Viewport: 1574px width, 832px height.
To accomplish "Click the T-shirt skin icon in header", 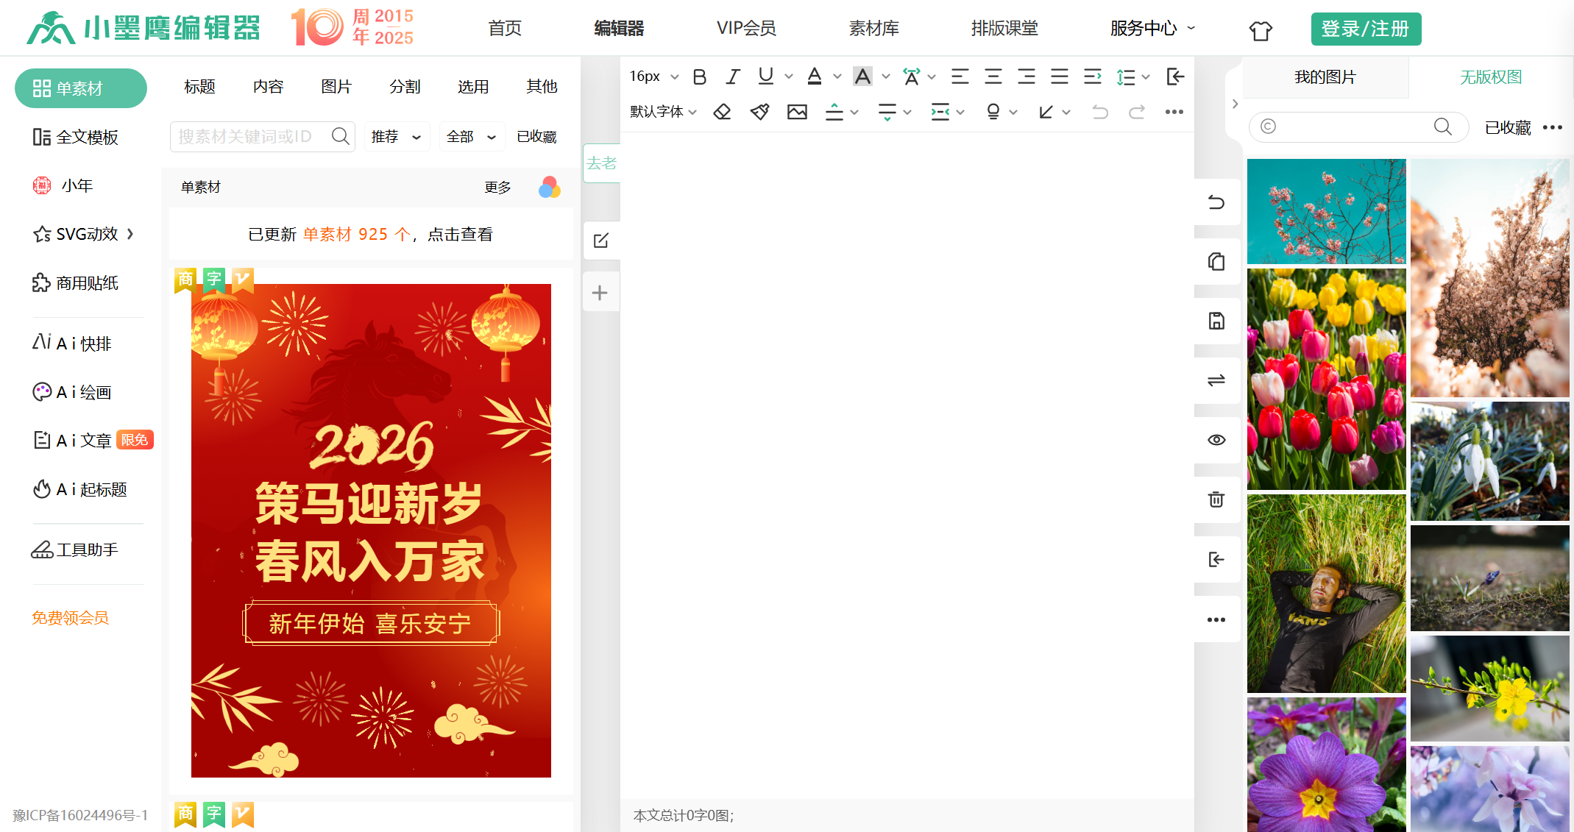I will point(1261,30).
